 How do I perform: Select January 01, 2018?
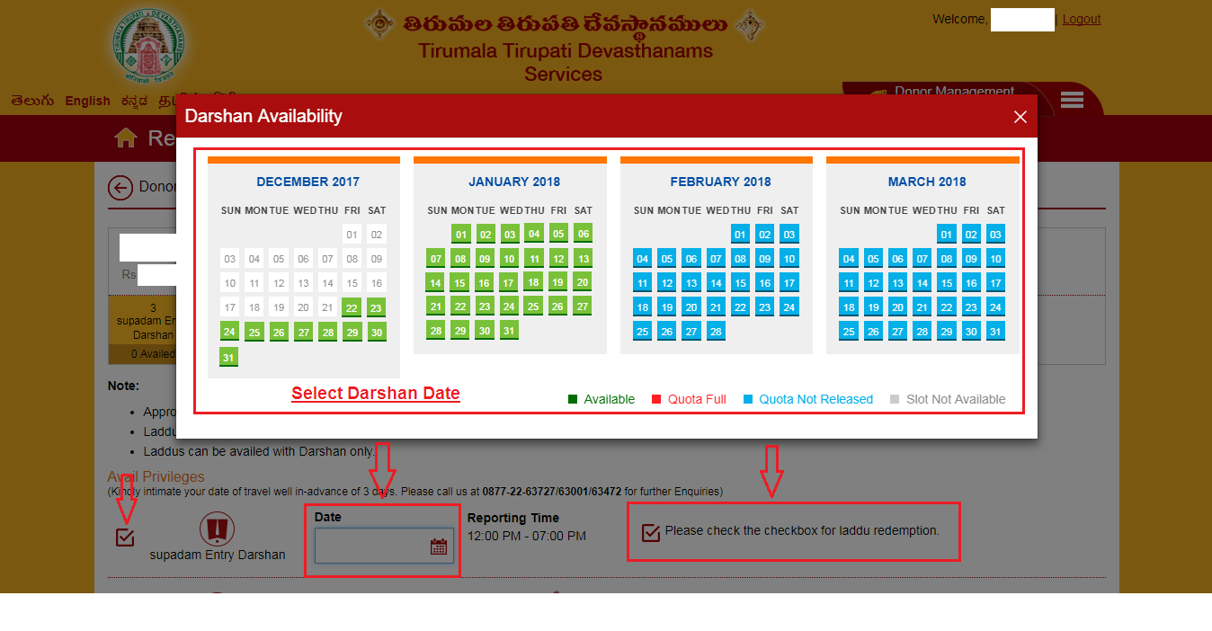tap(461, 235)
